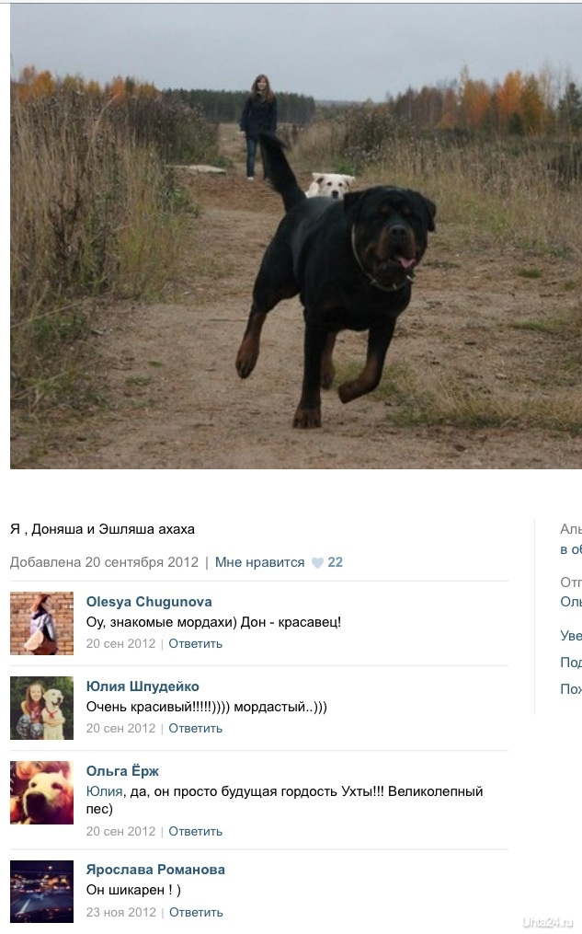Click the 'Мне нравится' like link
Screen dimensions: 582x934
(x=259, y=562)
